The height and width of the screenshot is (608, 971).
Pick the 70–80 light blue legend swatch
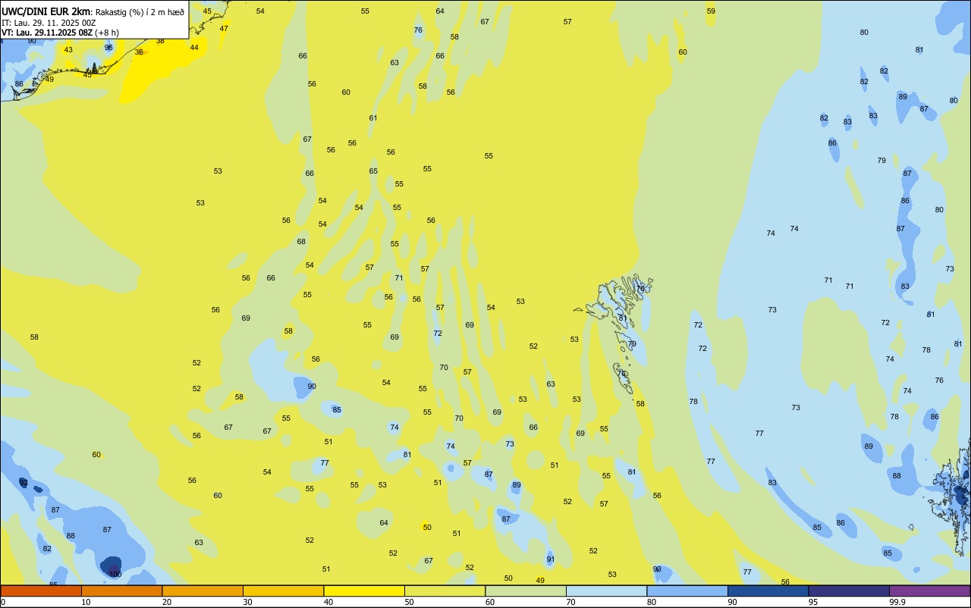coord(606,591)
